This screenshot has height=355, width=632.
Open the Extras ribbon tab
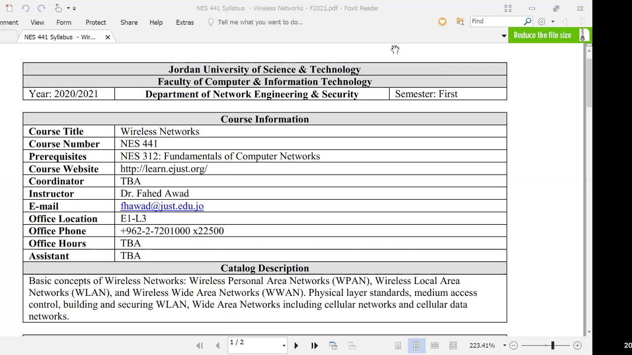pos(185,22)
